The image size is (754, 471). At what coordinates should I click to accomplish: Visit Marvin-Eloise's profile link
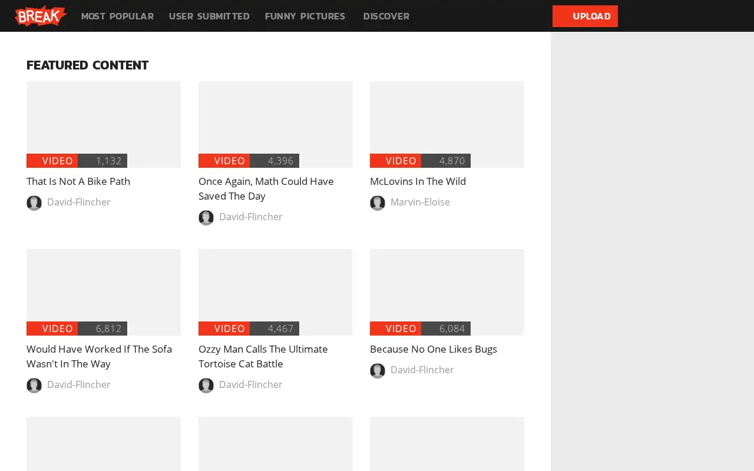pos(420,202)
